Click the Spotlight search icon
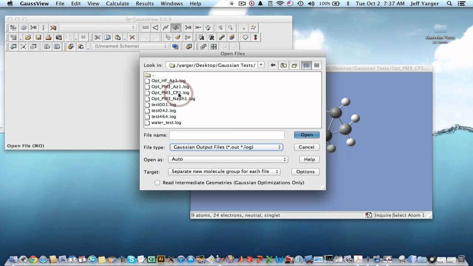 449,4
